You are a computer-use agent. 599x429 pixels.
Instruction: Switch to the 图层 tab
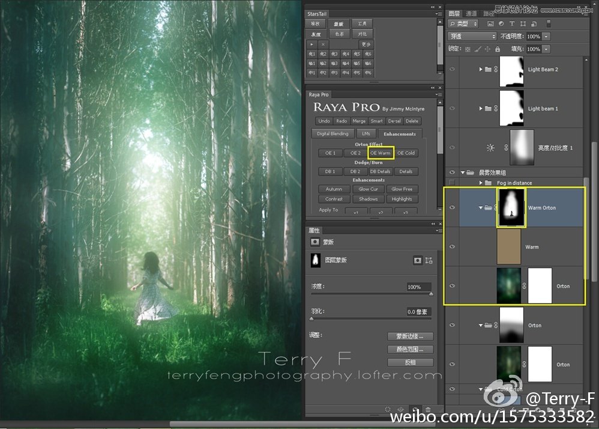coord(454,13)
